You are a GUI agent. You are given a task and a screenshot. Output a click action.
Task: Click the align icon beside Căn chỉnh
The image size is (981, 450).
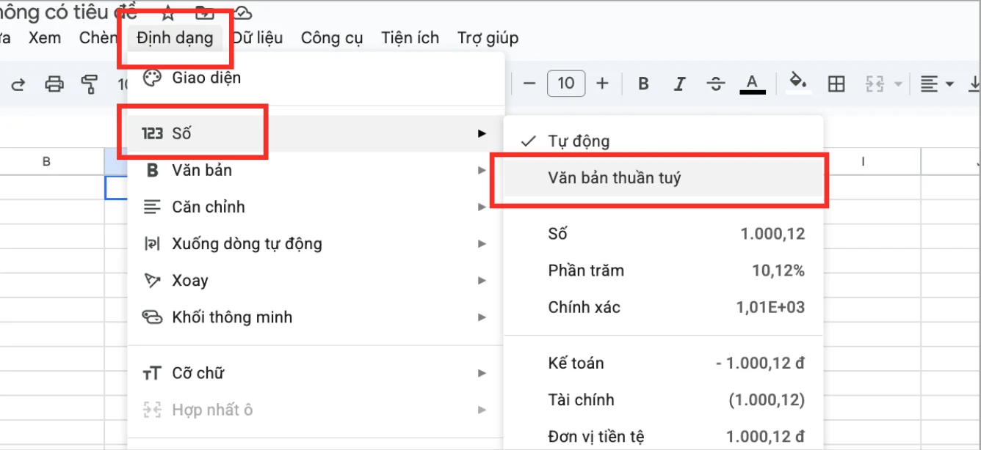[152, 207]
